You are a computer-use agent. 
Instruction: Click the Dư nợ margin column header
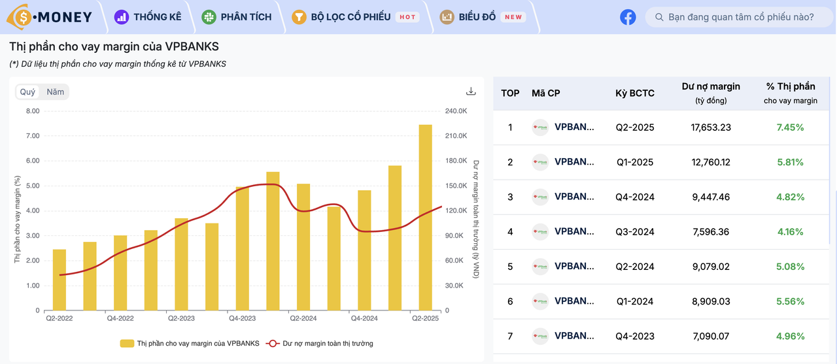(x=711, y=93)
